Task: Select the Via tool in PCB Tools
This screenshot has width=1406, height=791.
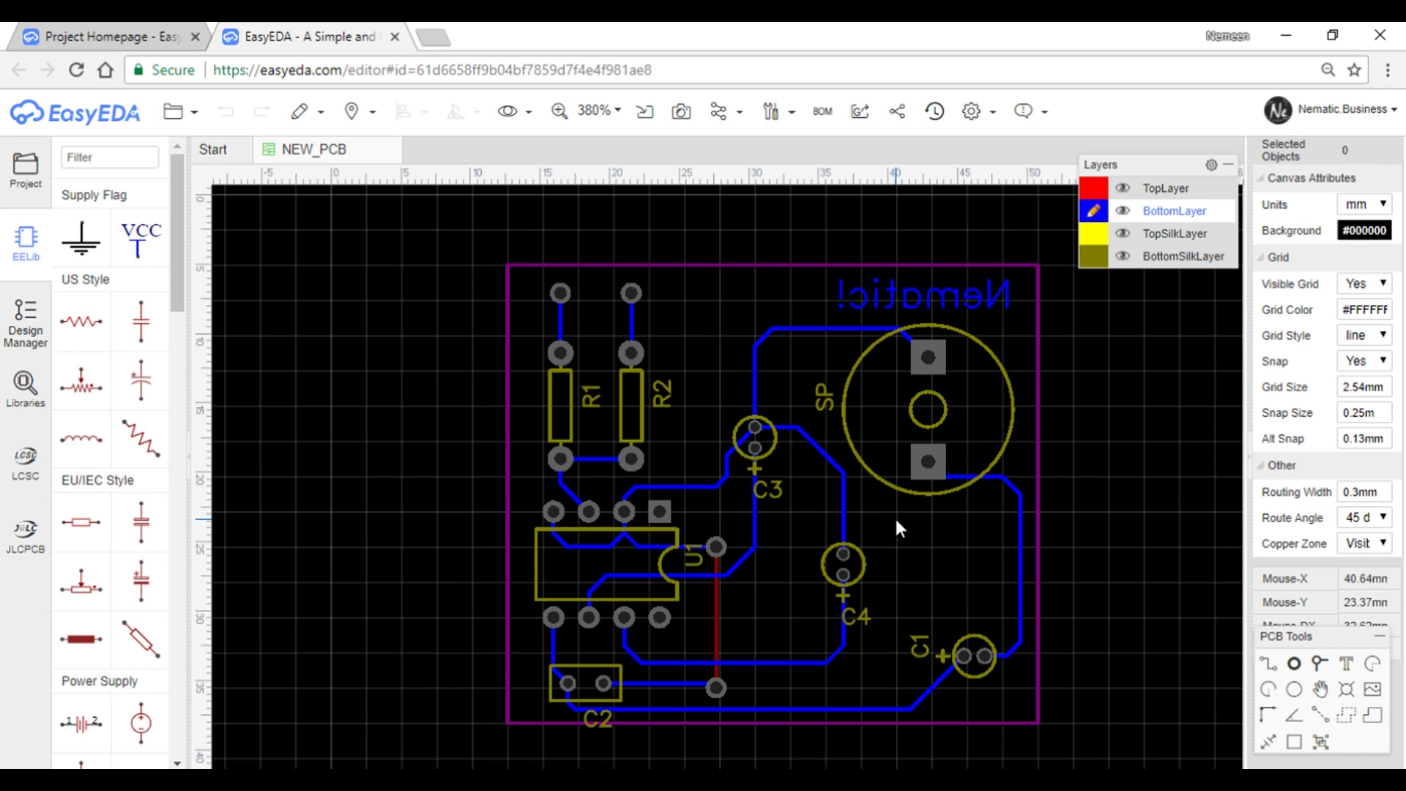Action: [1320, 664]
